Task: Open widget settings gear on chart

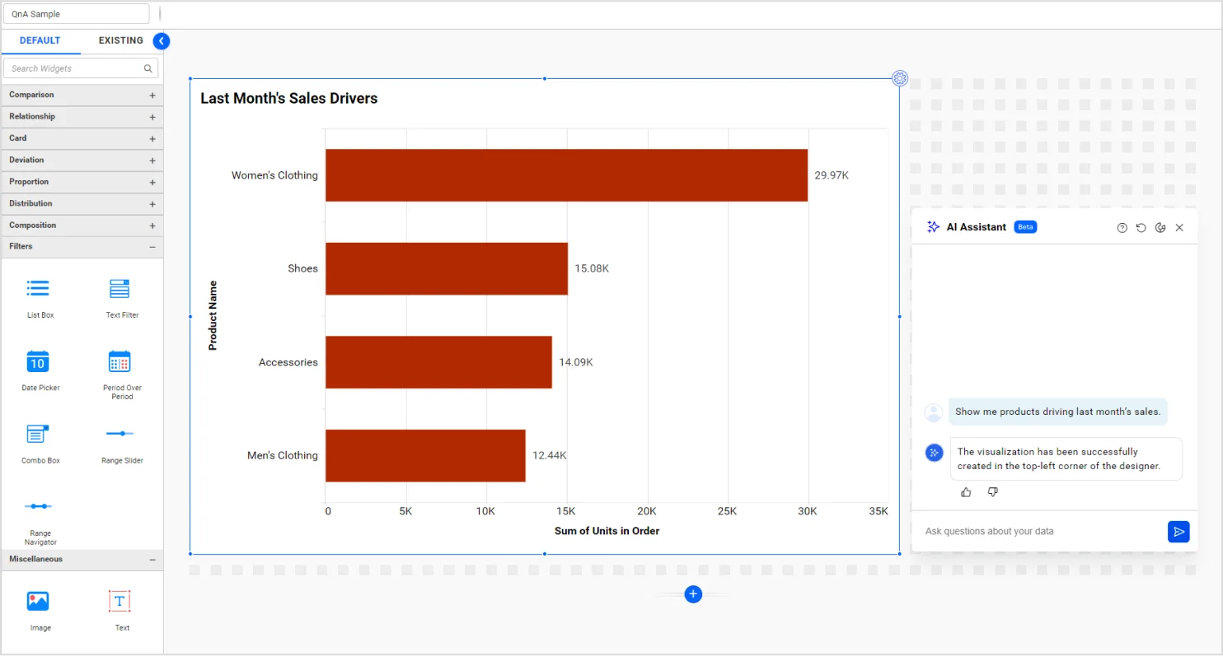Action: tap(900, 78)
